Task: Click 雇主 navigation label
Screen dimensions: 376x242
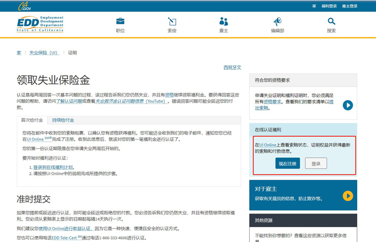Action: (223, 31)
